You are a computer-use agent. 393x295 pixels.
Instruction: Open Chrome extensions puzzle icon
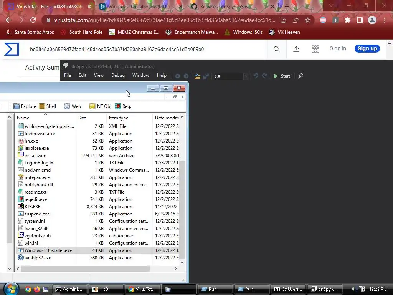pos(347,20)
